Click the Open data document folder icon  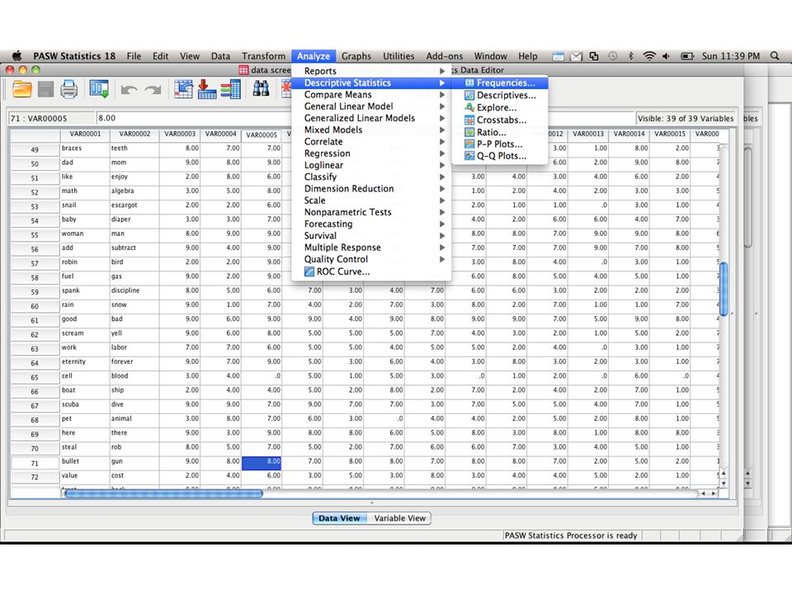pyautogui.click(x=22, y=89)
